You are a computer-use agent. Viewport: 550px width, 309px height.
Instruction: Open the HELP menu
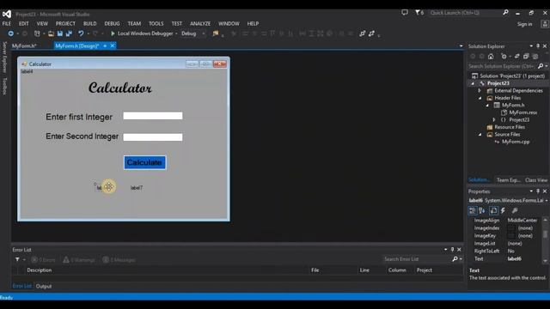253,23
